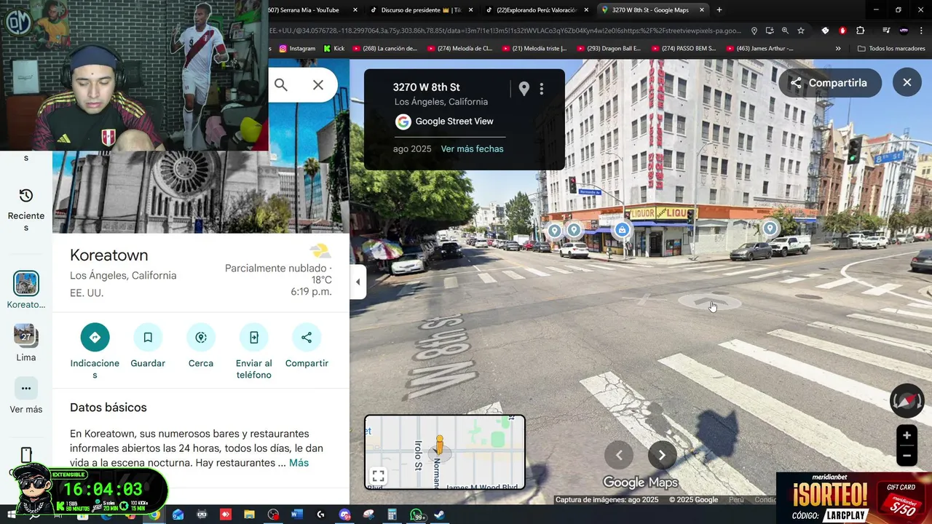The image size is (932, 524).
Task: Click the rightmost place marker on the street
Action: 770,229
